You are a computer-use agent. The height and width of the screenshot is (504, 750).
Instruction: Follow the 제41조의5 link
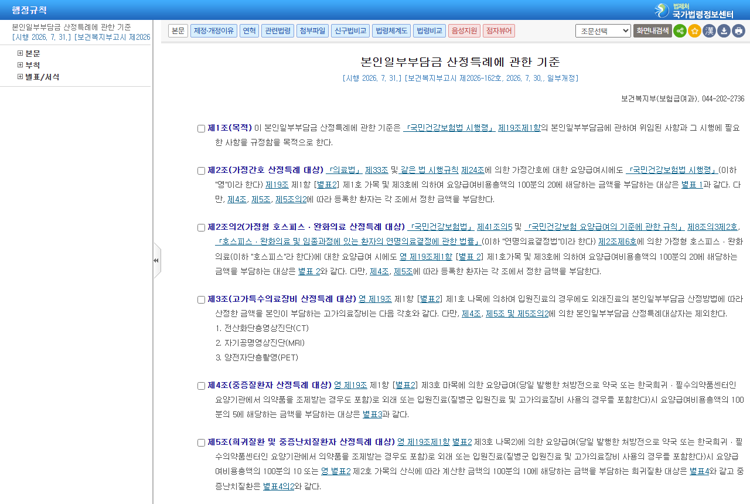point(495,227)
